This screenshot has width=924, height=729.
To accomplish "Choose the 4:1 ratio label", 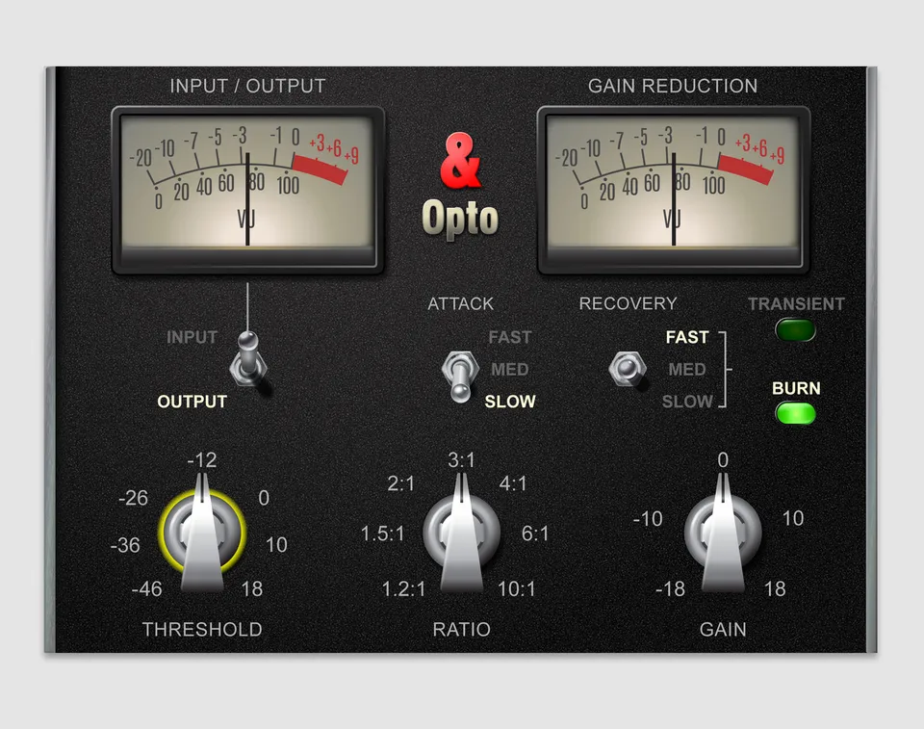I will [x=513, y=484].
